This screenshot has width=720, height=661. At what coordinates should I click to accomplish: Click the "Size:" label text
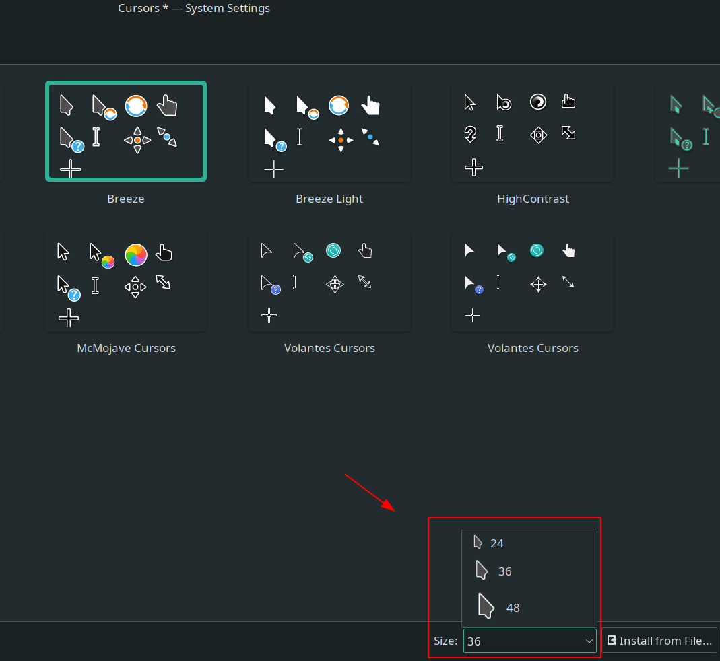click(x=445, y=641)
